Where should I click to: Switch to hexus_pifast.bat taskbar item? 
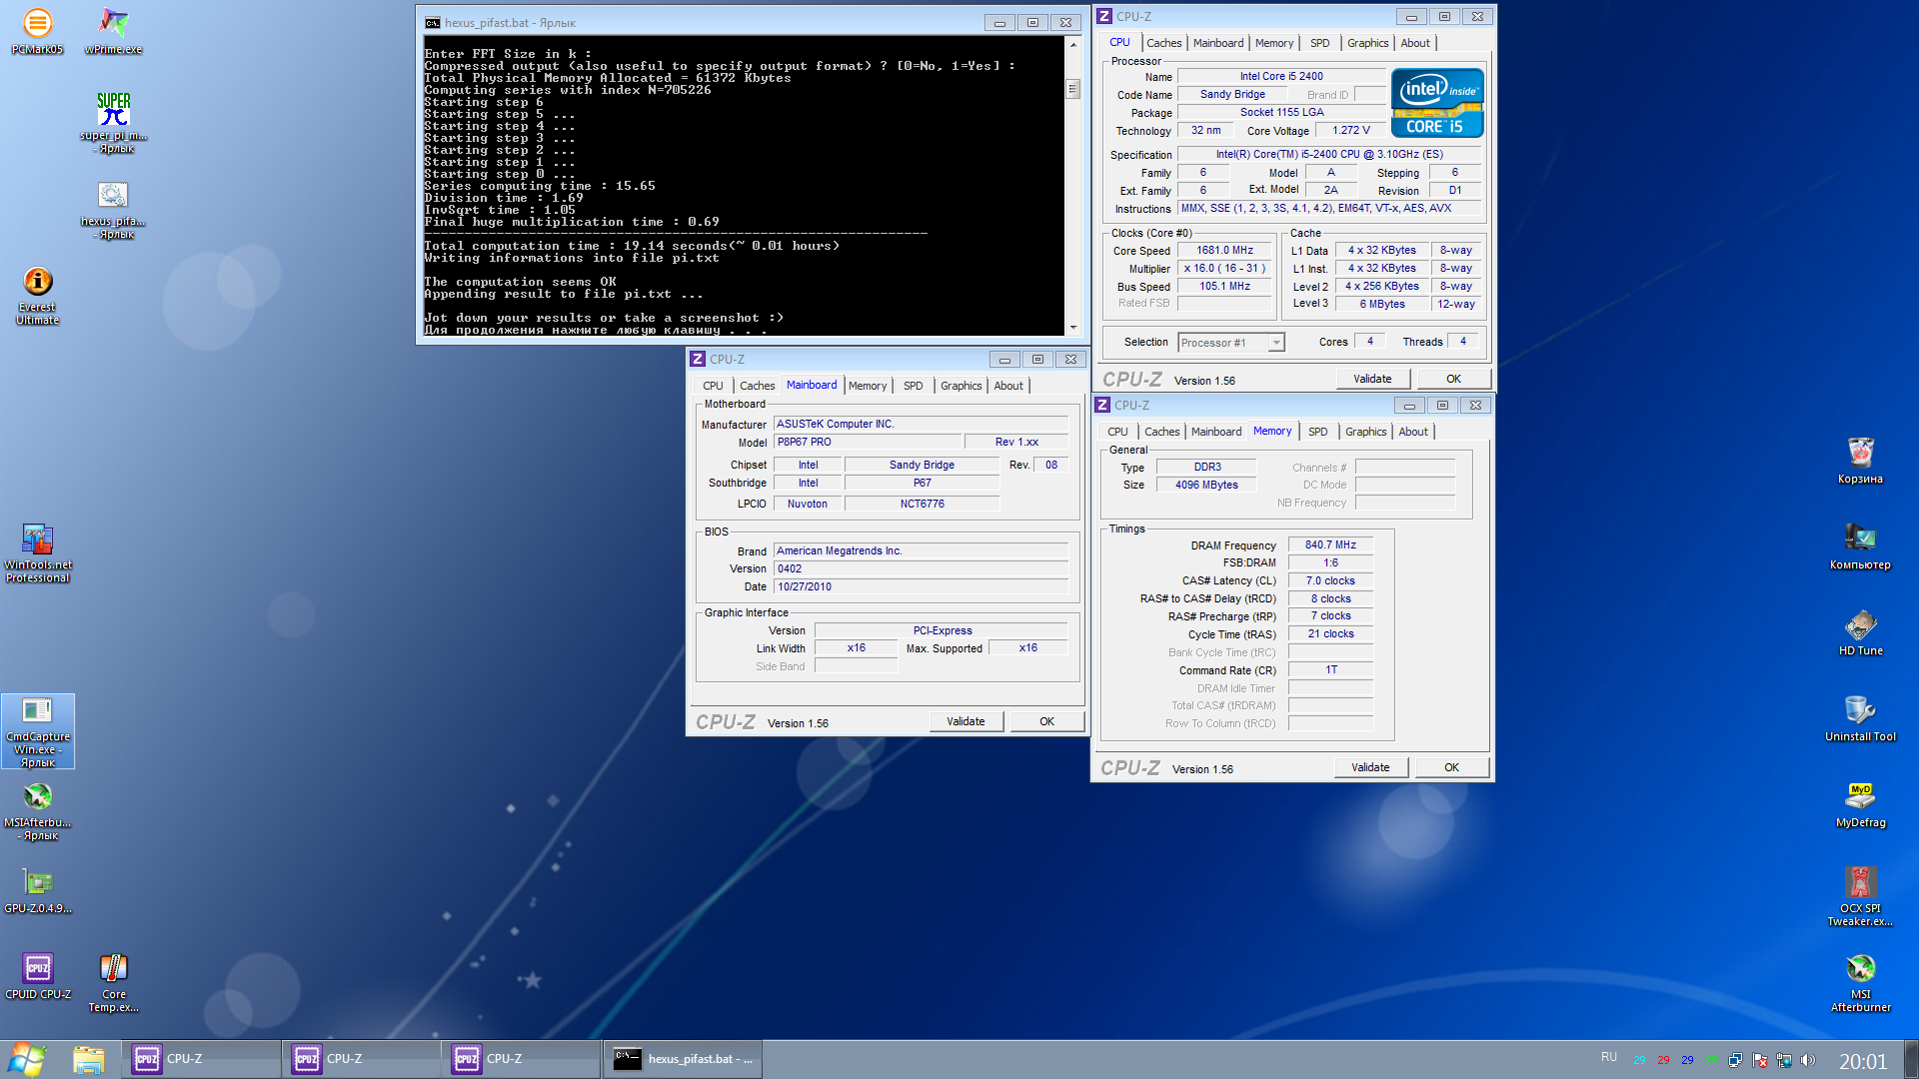click(x=682, y=1059)
